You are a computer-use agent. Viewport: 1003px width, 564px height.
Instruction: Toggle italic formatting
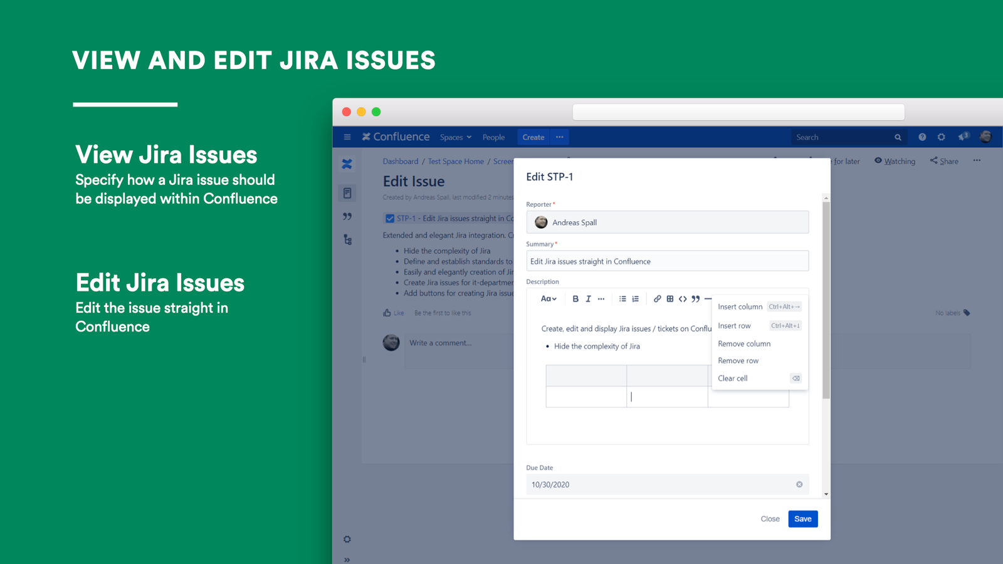(588, 299)
